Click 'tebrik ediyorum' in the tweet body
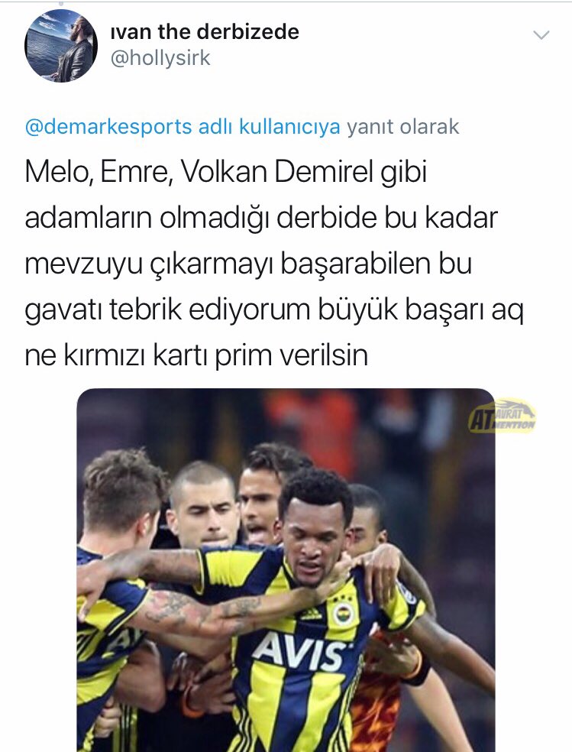572x752 pixels. pos(210,310)
